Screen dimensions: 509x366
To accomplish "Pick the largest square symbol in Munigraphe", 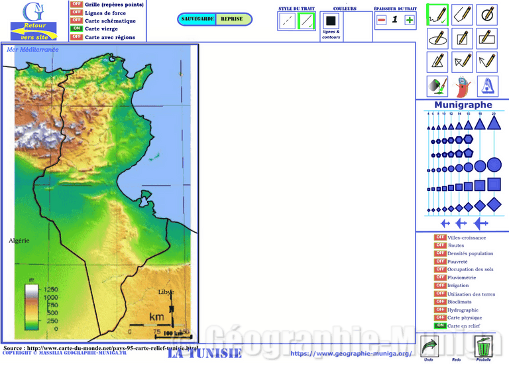I will click(x=494, y=184).
